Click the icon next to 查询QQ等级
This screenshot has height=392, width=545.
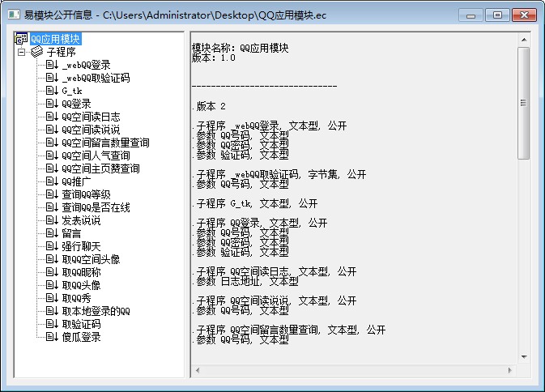coord(52,194)
